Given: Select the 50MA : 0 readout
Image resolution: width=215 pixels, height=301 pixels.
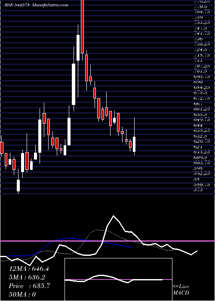Looking at the screenshot, I should tap(22, 295).
